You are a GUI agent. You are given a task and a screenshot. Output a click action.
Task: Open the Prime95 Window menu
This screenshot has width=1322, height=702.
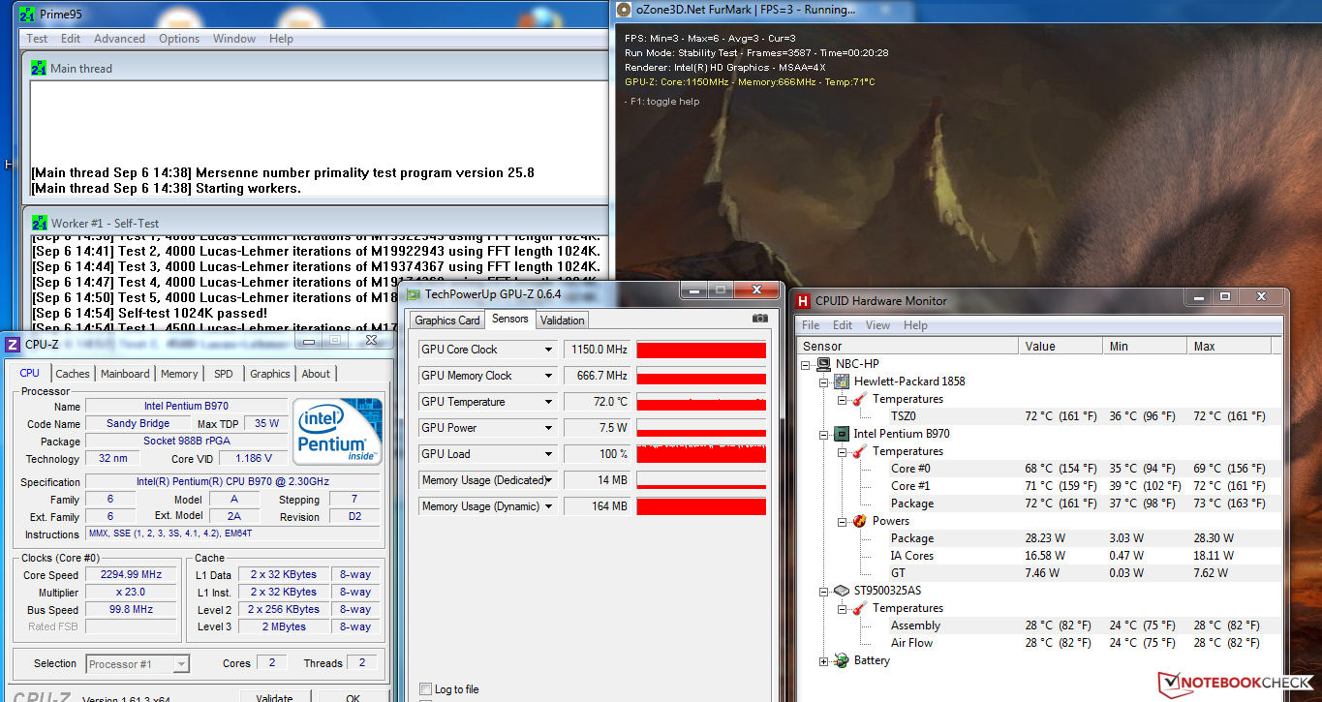coord(234,39)
